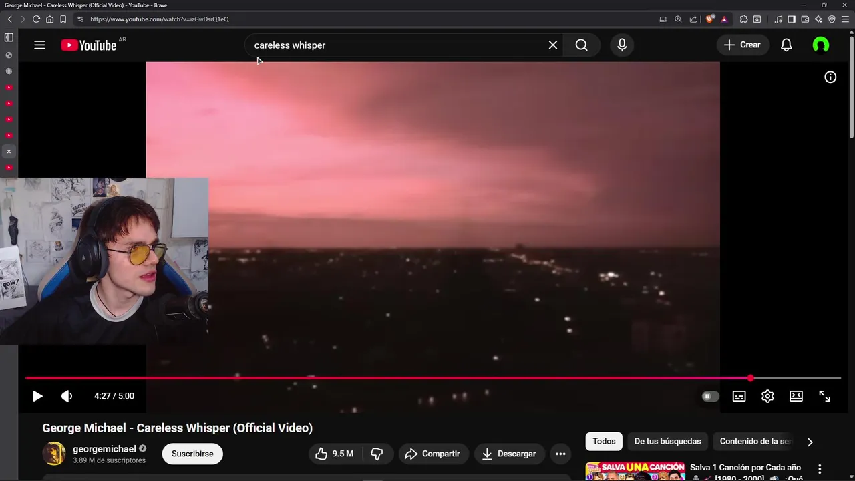Close the active tab in vertical tab strip
The width and height of the screenshot is (855, 481).
pyautogui.click(x=9, y=152)
